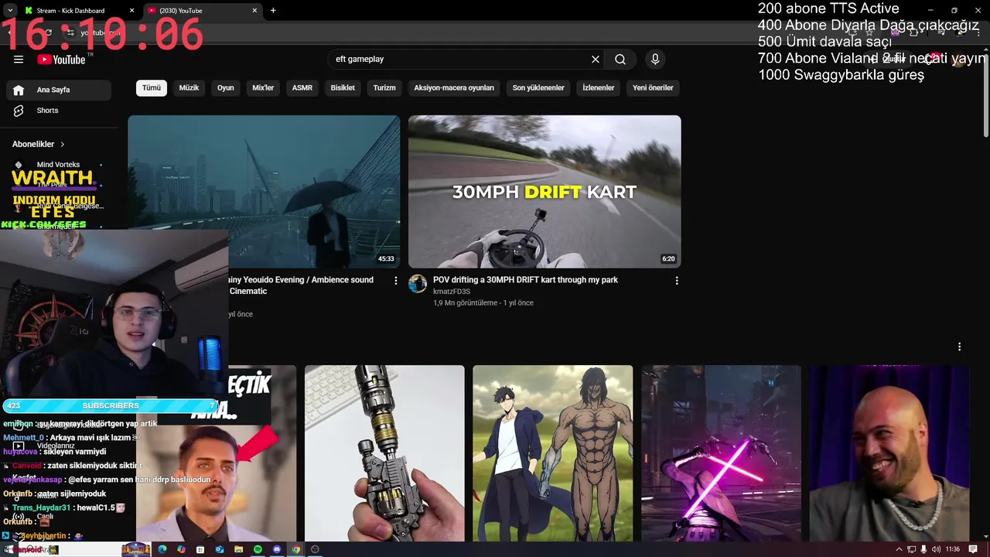
Task: Open more options for POV drifting video
Action: pos(677,281)
